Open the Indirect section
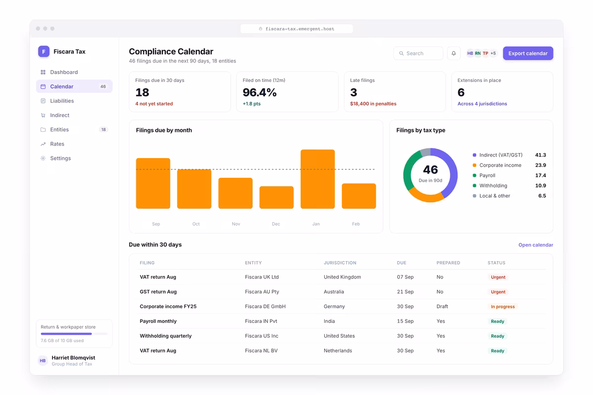 point(74,115)
